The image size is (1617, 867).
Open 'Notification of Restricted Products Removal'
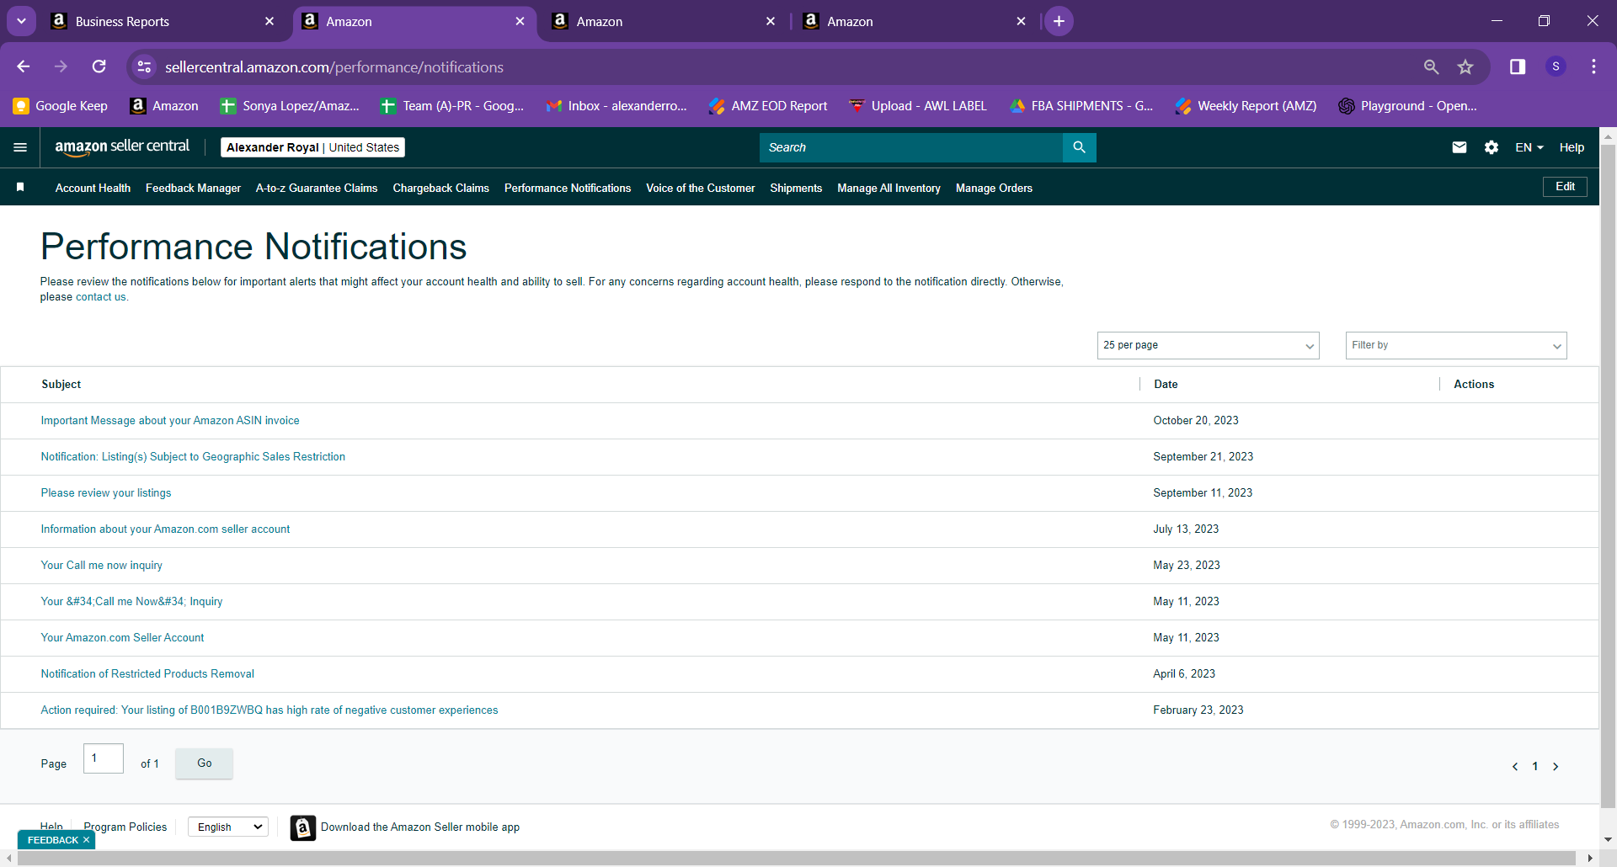click(147, 674)
